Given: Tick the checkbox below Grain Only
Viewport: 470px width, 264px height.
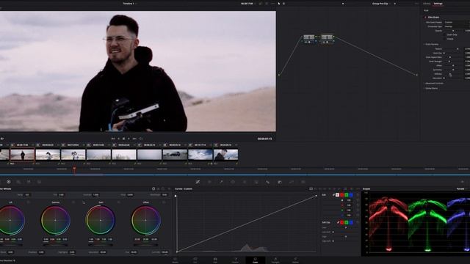Looking at the screenshot, I should 444,39.
